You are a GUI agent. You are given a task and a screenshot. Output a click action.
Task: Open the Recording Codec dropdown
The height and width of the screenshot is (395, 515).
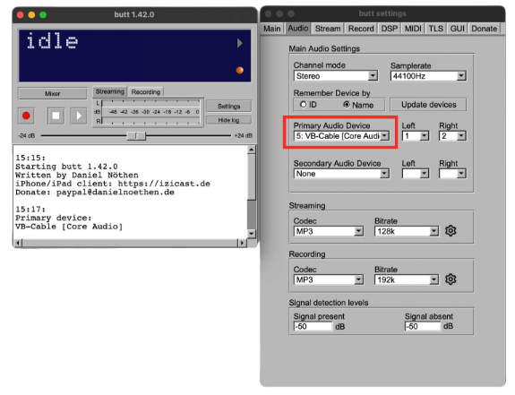pyautogui.click(x=329, y=279)
